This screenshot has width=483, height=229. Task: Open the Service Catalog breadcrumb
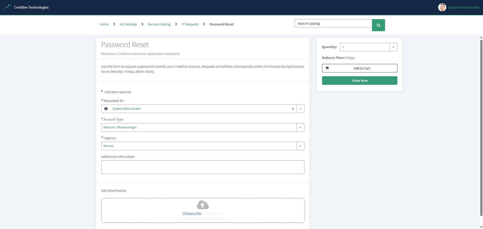pyautogui.click(x=159, y=24)
